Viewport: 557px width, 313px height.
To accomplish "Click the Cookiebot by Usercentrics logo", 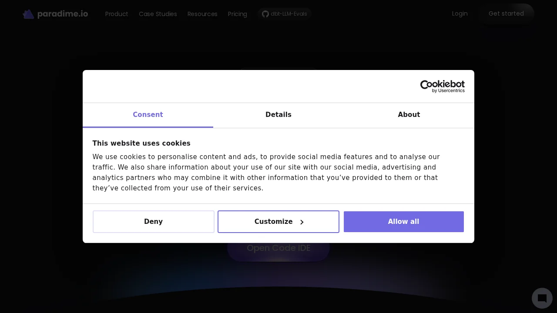I will pos(442,86).
